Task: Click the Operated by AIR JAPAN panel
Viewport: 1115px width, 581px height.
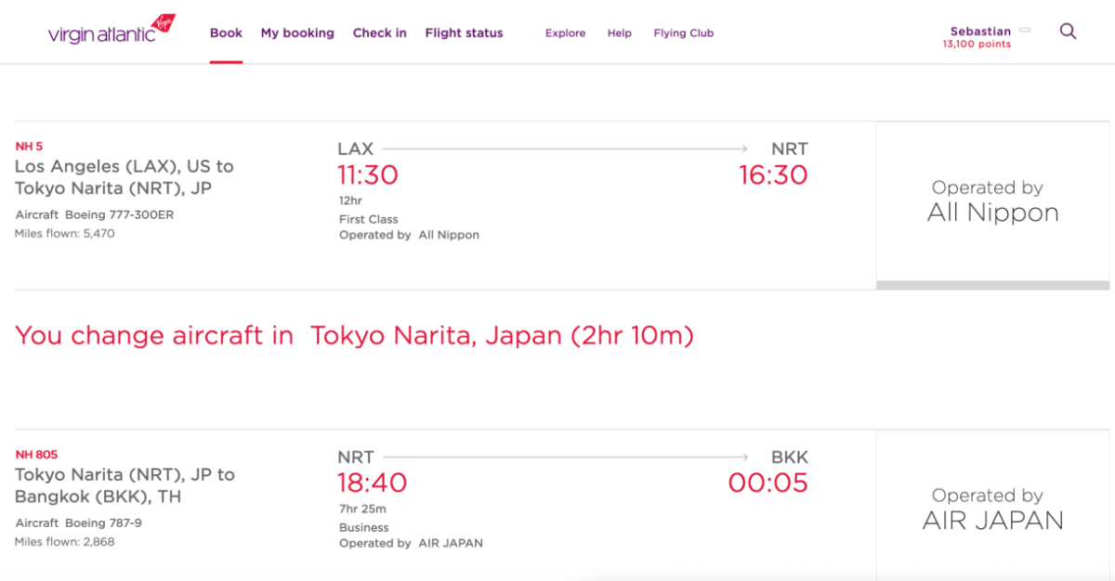Action: (992, 509)
